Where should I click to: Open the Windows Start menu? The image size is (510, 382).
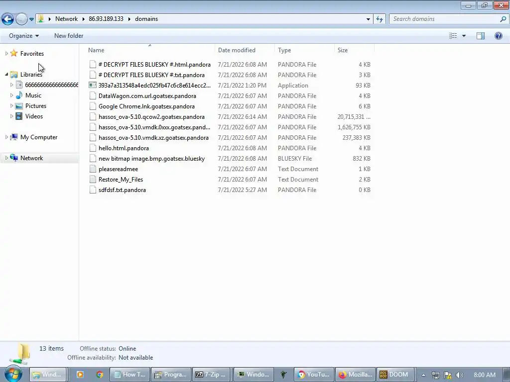click(13, 374)
